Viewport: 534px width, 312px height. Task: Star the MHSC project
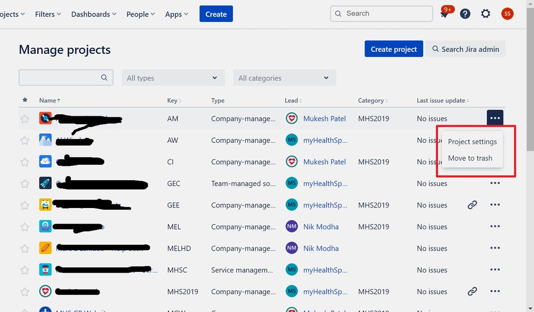[25, 270]
